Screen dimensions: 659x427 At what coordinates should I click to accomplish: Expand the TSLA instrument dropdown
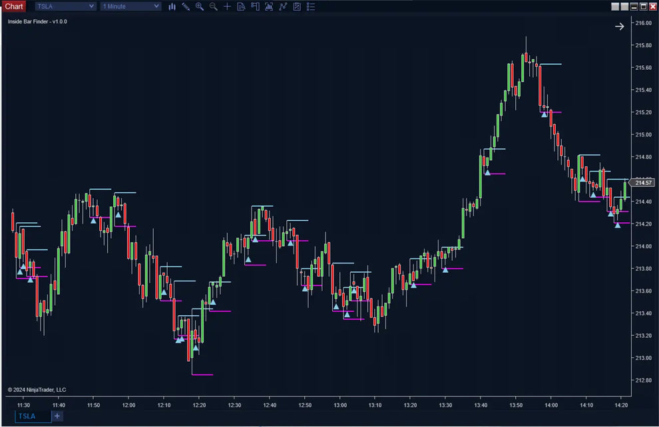[x=65, y=7]
